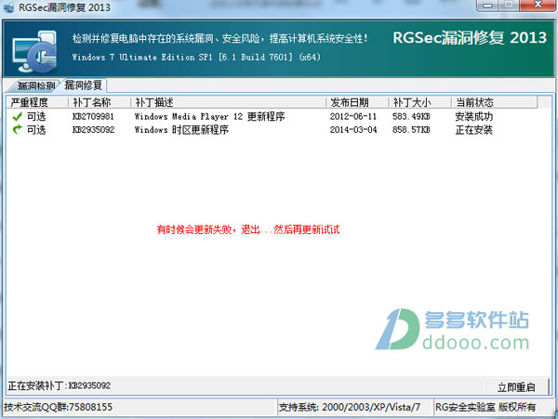Click 可选 severity in KB2935092 row
Viewport: 558px width, 419px height.
point(36,130)
